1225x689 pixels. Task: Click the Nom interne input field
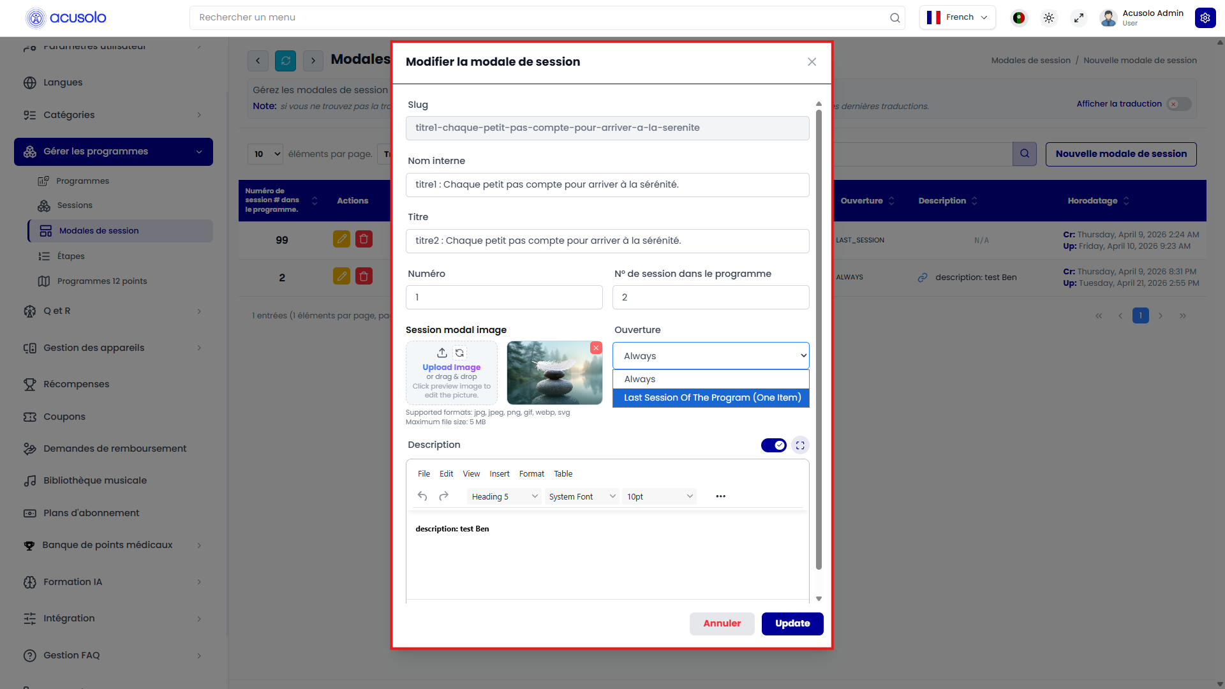coord(607,185)
